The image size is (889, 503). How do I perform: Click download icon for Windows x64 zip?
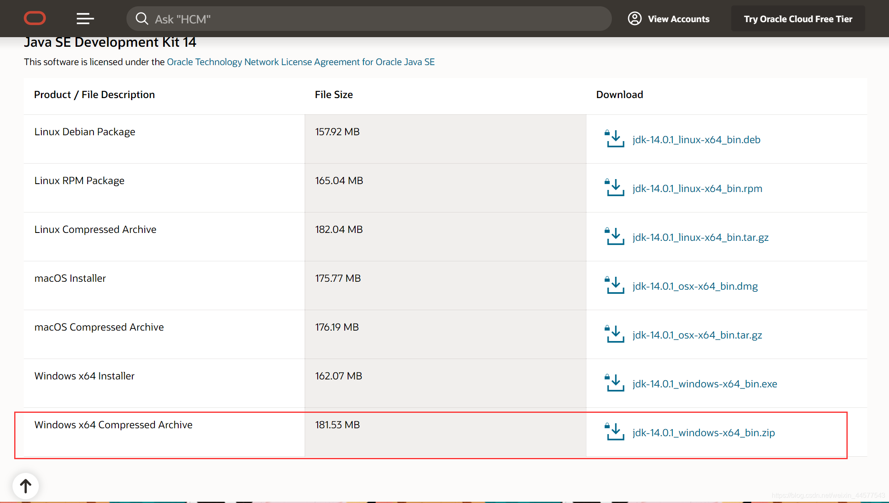coord(614,432)
